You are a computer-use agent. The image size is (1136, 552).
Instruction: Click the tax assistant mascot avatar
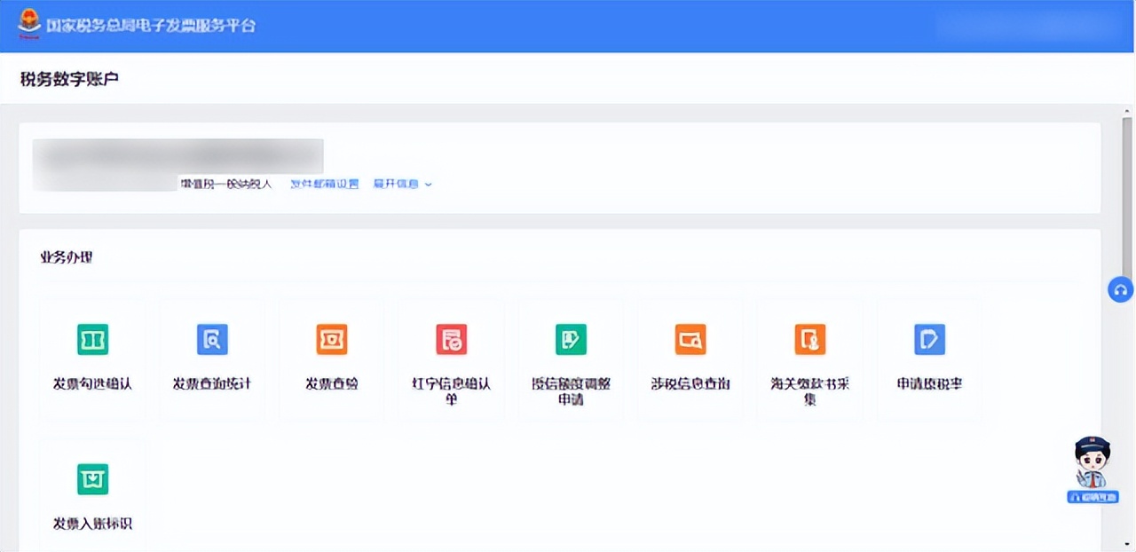1092,461
